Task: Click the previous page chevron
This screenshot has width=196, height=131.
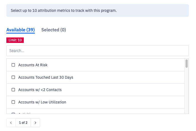Action: [11, 123]
